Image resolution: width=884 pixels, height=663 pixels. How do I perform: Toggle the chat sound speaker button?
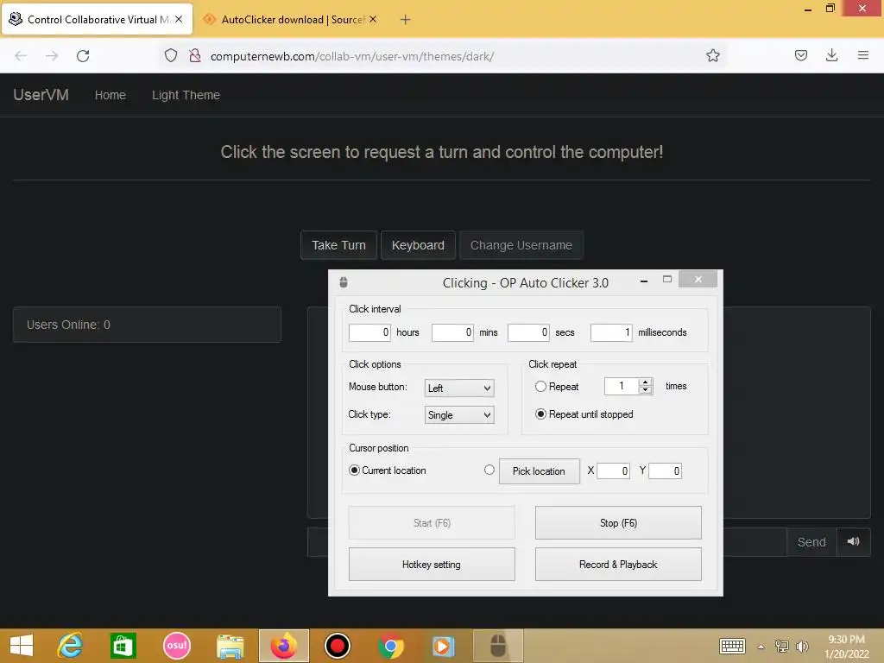coord(853,541)
